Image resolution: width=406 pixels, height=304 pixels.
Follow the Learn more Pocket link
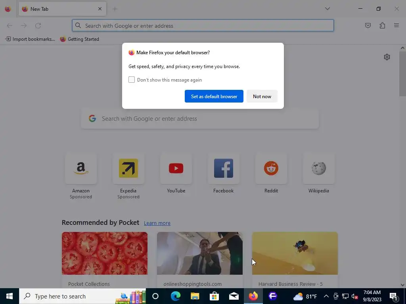click(157, 223)
